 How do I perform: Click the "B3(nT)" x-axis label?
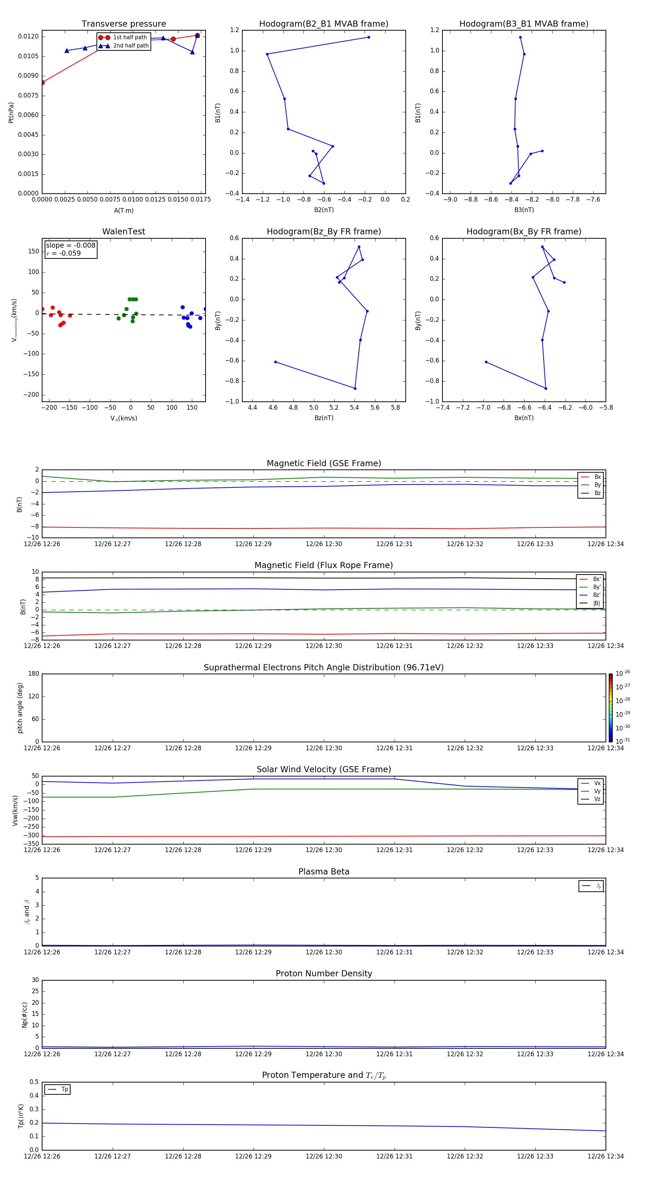[x=524, y=210]
